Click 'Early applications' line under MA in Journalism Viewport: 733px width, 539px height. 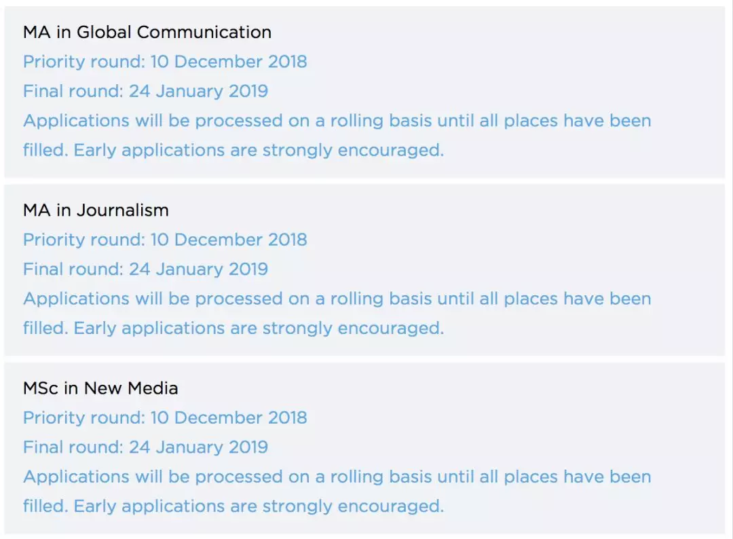pos(233,329)
